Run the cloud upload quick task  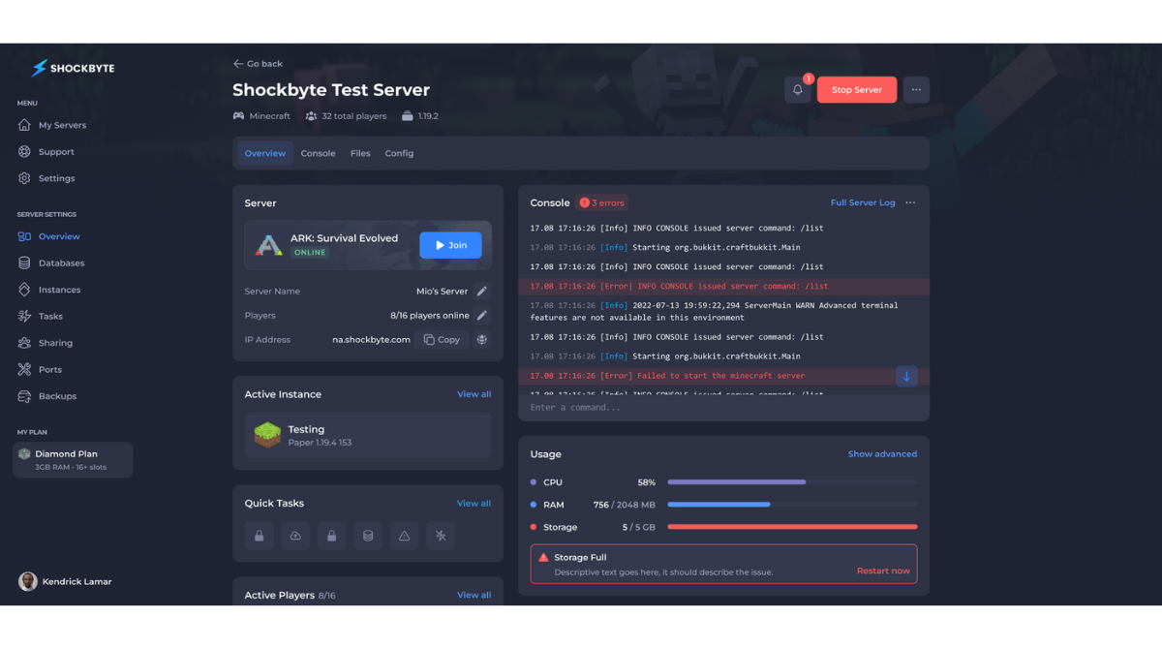click(295, 536)
